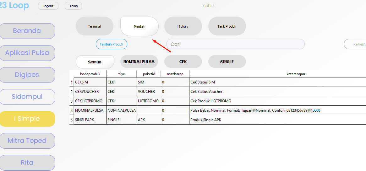Filter by NOMINALPULSA type
The width and height of the screenshot is (366, 171).
pyautogui.click(x=139, y=62)
